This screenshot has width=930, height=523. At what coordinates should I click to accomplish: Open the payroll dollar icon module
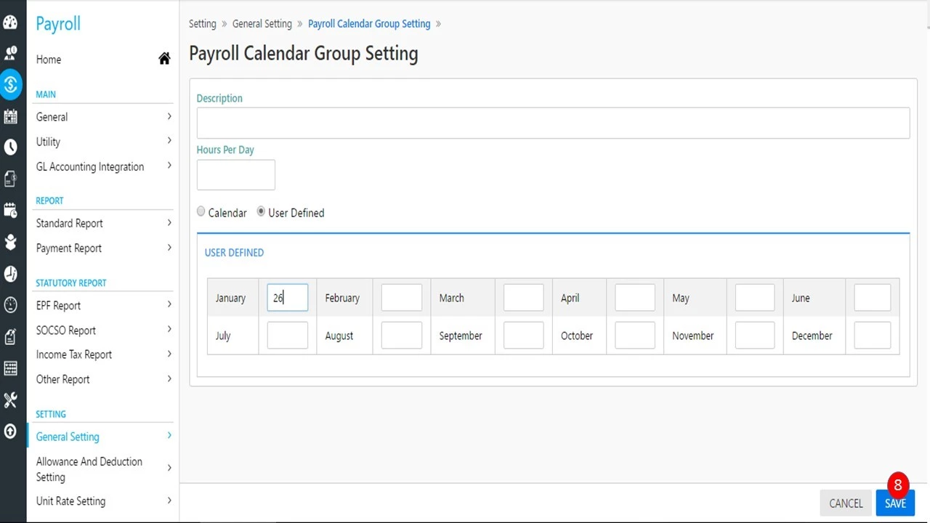coord(11,85)
